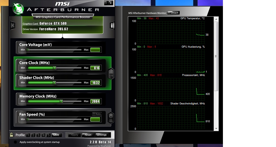
Task: Click the Core Voltage slider handle
Action: (x=28, y=50)
